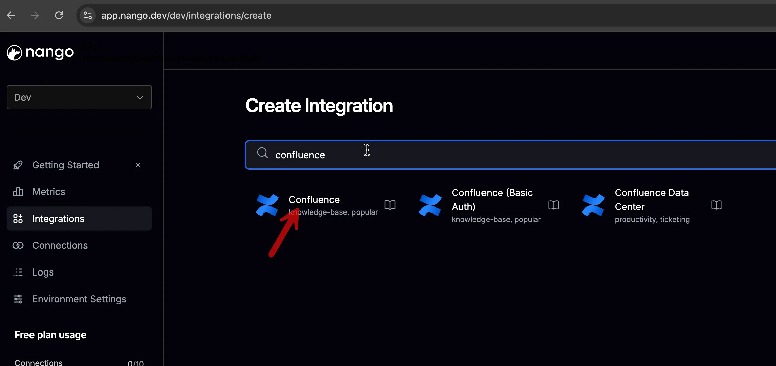The height and width of the screenshot is (366, 776).
Task: Click the Connections usage row in Free plan
Action: click(79, 363)
